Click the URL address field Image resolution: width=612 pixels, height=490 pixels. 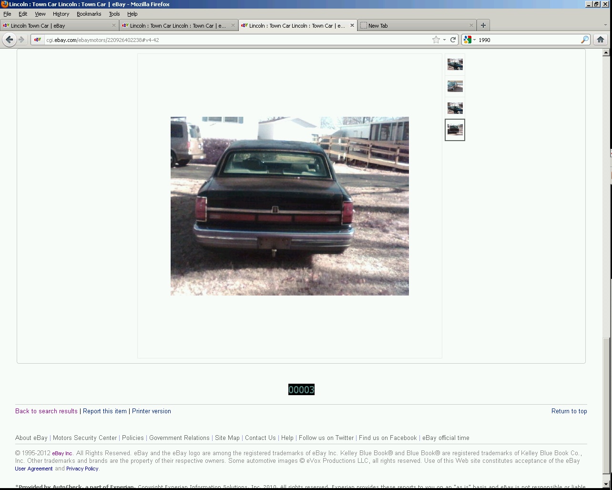click(x=238, y=40)
